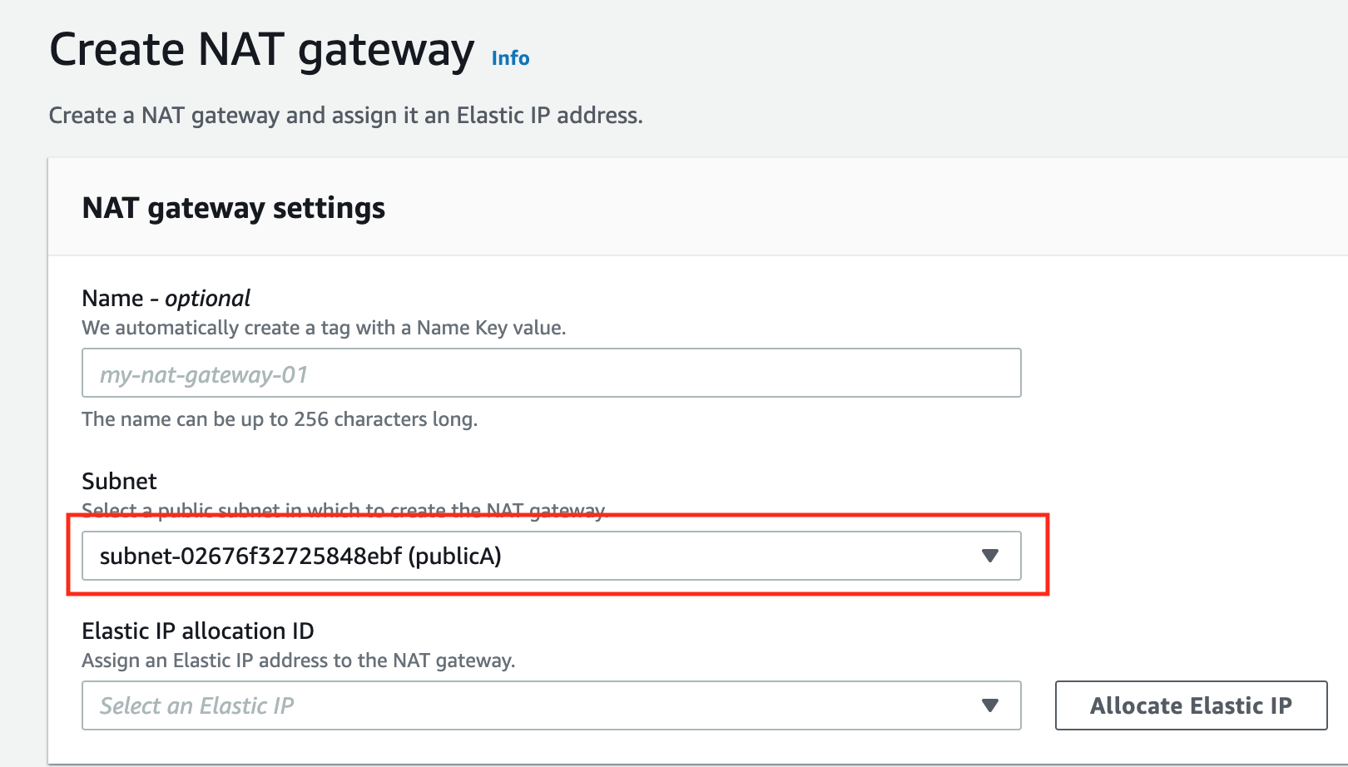Click the my-nat-gateway-01 placeholder text
The height and width of the screenshot is (767, 1348).
[204, 375]
